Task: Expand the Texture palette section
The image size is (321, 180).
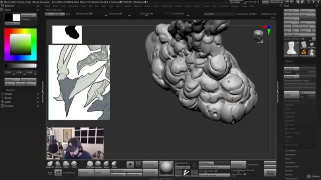Action: coord(9,106)
